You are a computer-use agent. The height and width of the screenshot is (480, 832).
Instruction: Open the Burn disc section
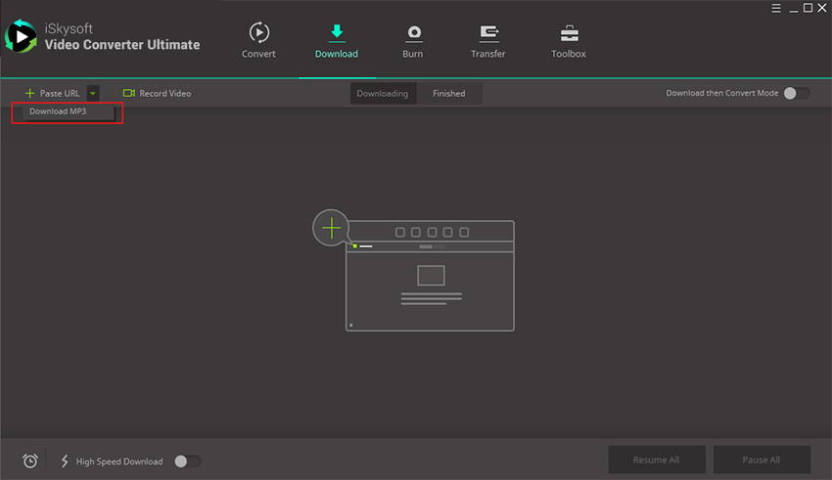coord(413,33)
